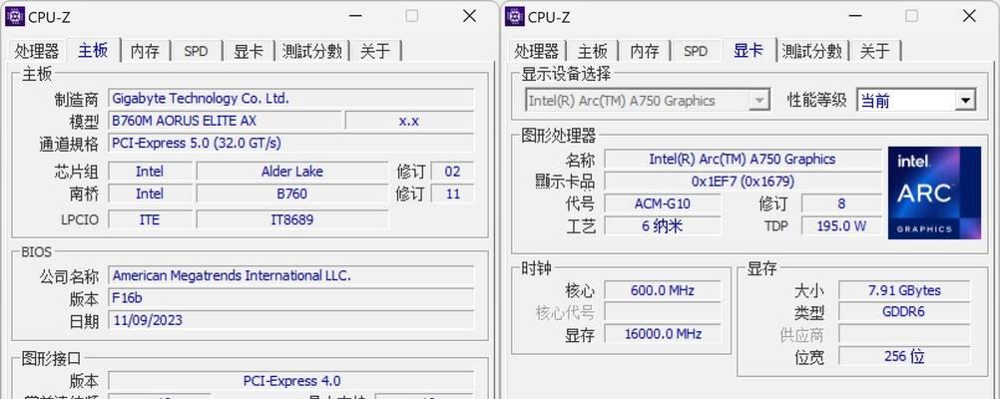The height and width of the screenshot is (399, 1000).
Task: Click the 0x1EF7 (0x1679) board ID value
Action: coord(743,181)
